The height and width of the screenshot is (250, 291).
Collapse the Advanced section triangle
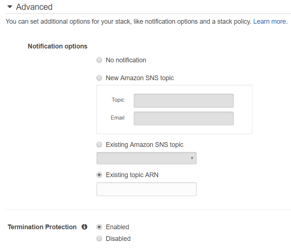click(x=10, y=7)
